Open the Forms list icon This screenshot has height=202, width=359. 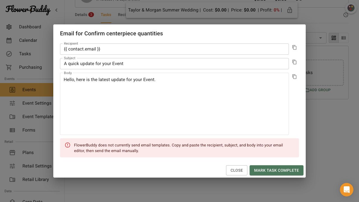12,130
